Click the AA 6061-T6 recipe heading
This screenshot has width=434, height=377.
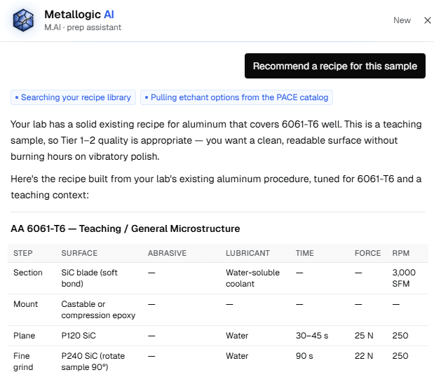pyautogui.click(x=126, y=228)
